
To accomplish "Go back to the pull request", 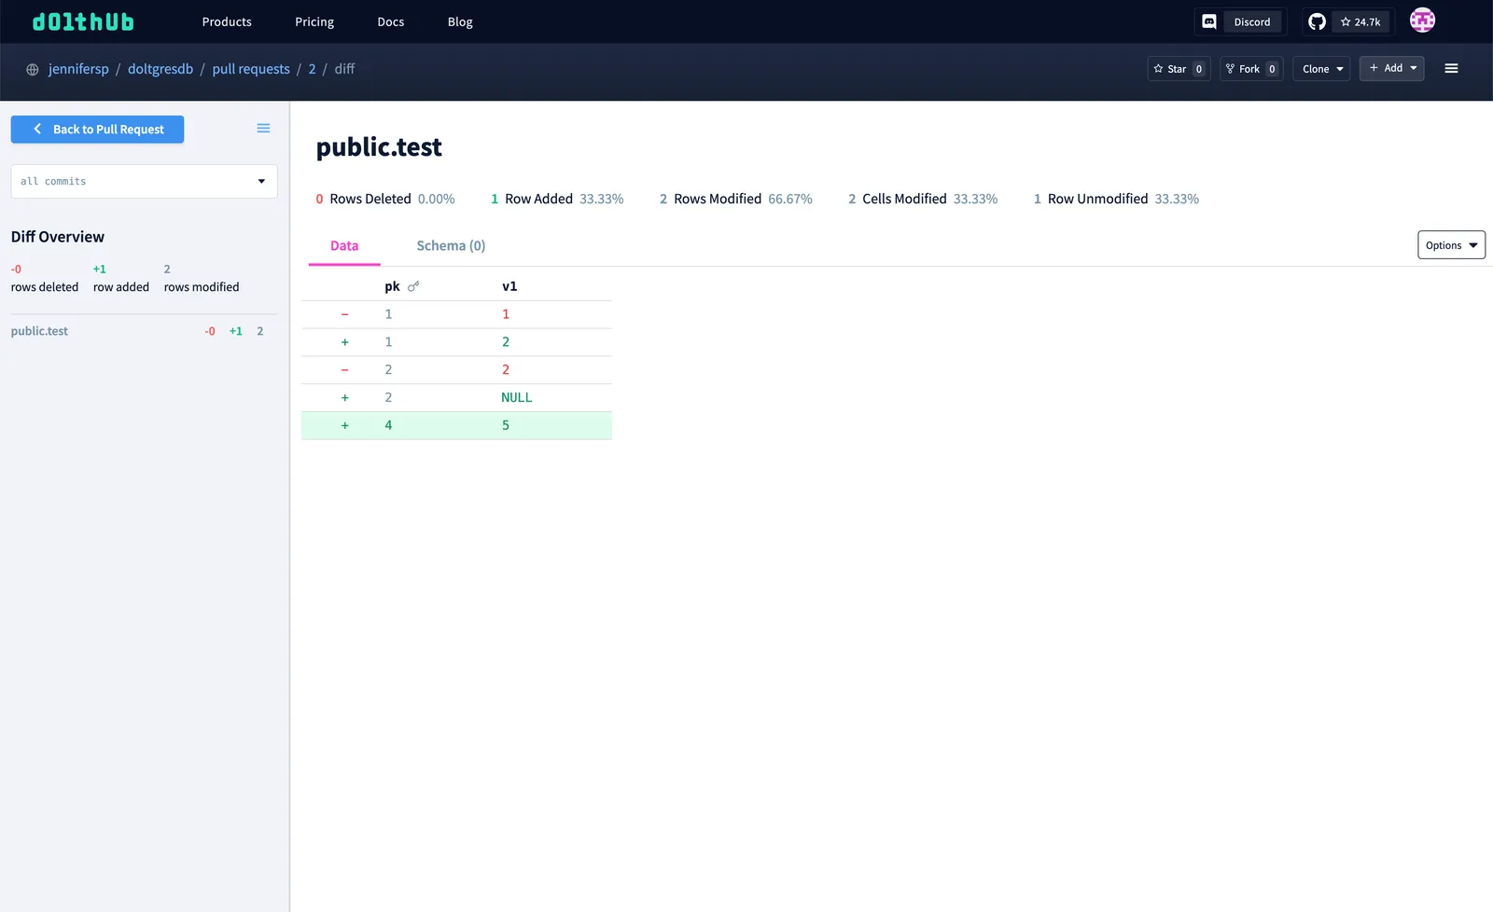I will [x=97, y=129].
